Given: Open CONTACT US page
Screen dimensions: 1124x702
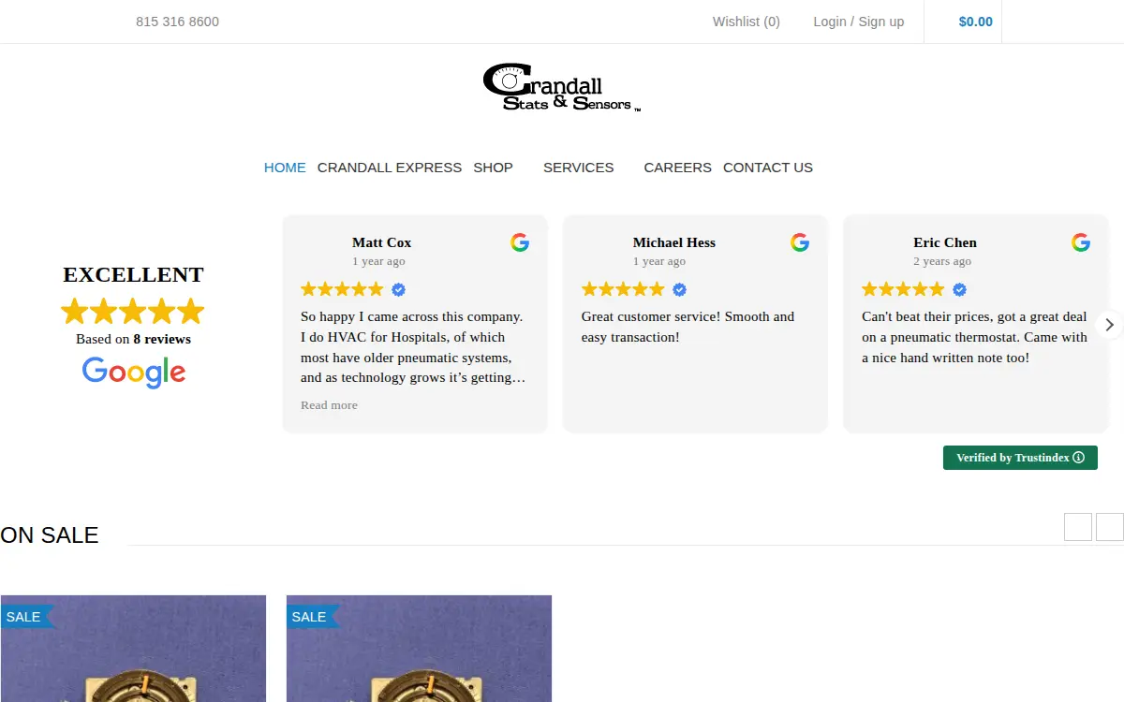Looking at the screenshot, I should point(768,168).
